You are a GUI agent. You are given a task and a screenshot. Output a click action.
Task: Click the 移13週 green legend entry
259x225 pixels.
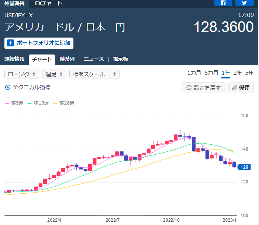point(38,103)
